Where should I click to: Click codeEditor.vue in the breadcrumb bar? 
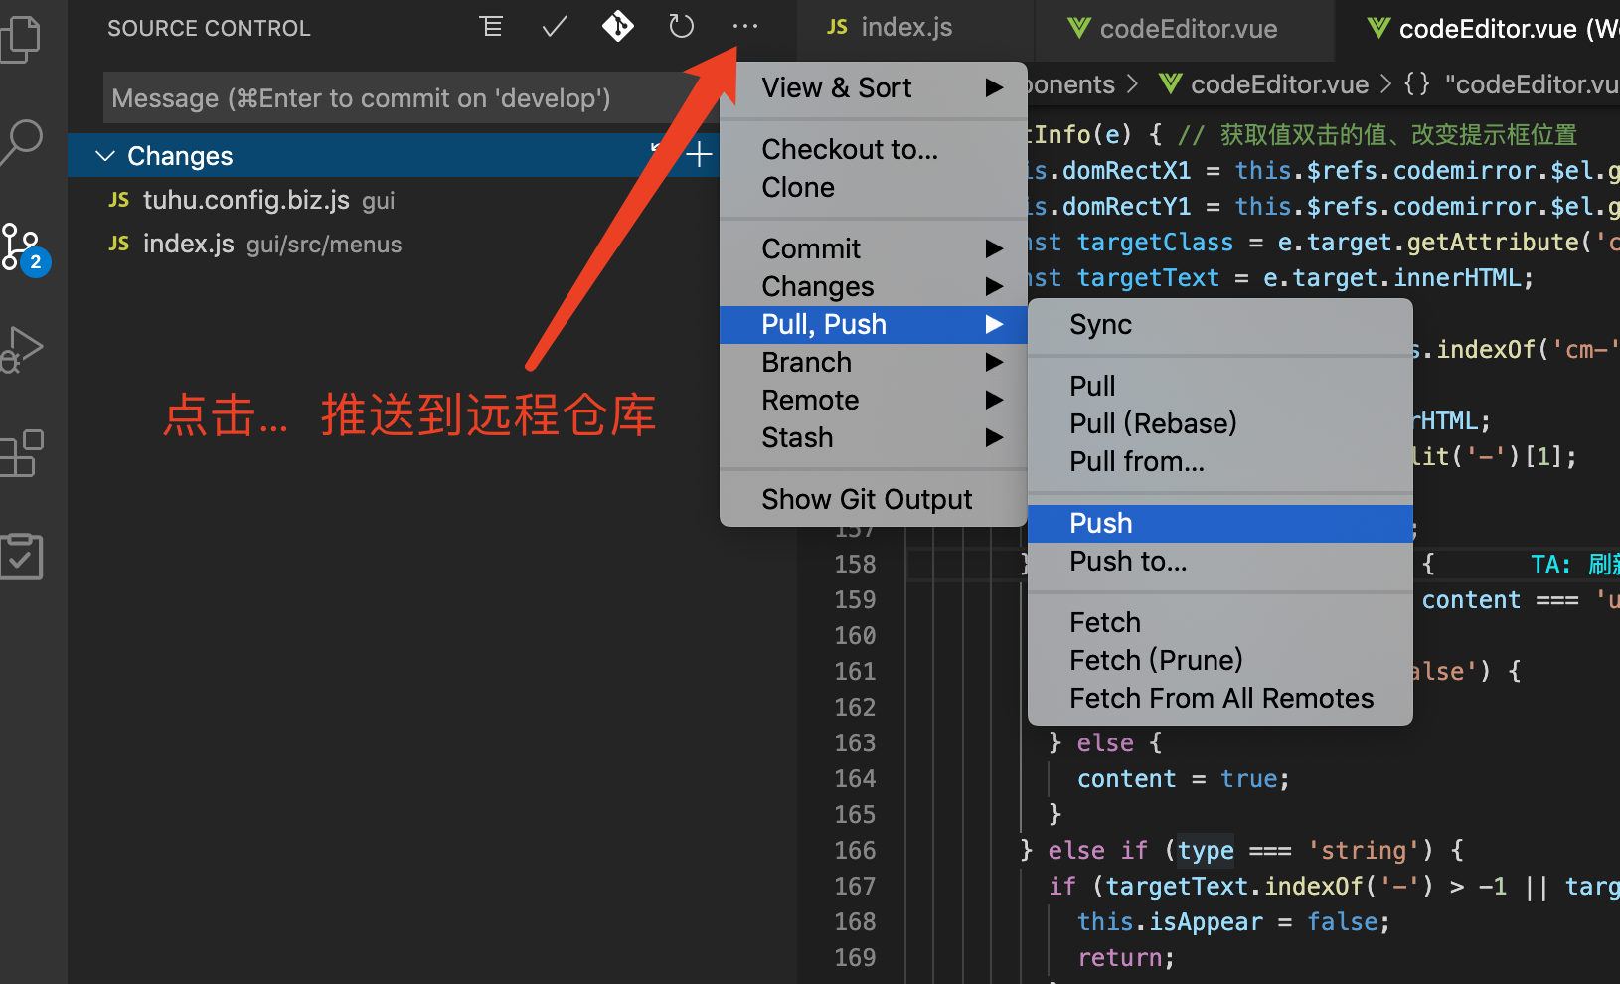pos(1279,84)
